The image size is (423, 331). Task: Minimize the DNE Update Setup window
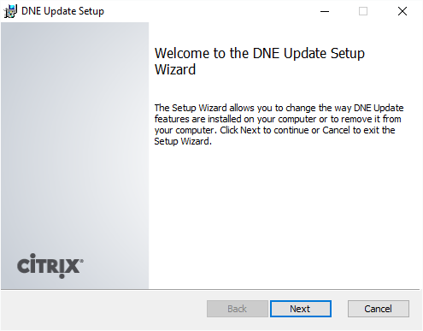(x=325, y=11)
